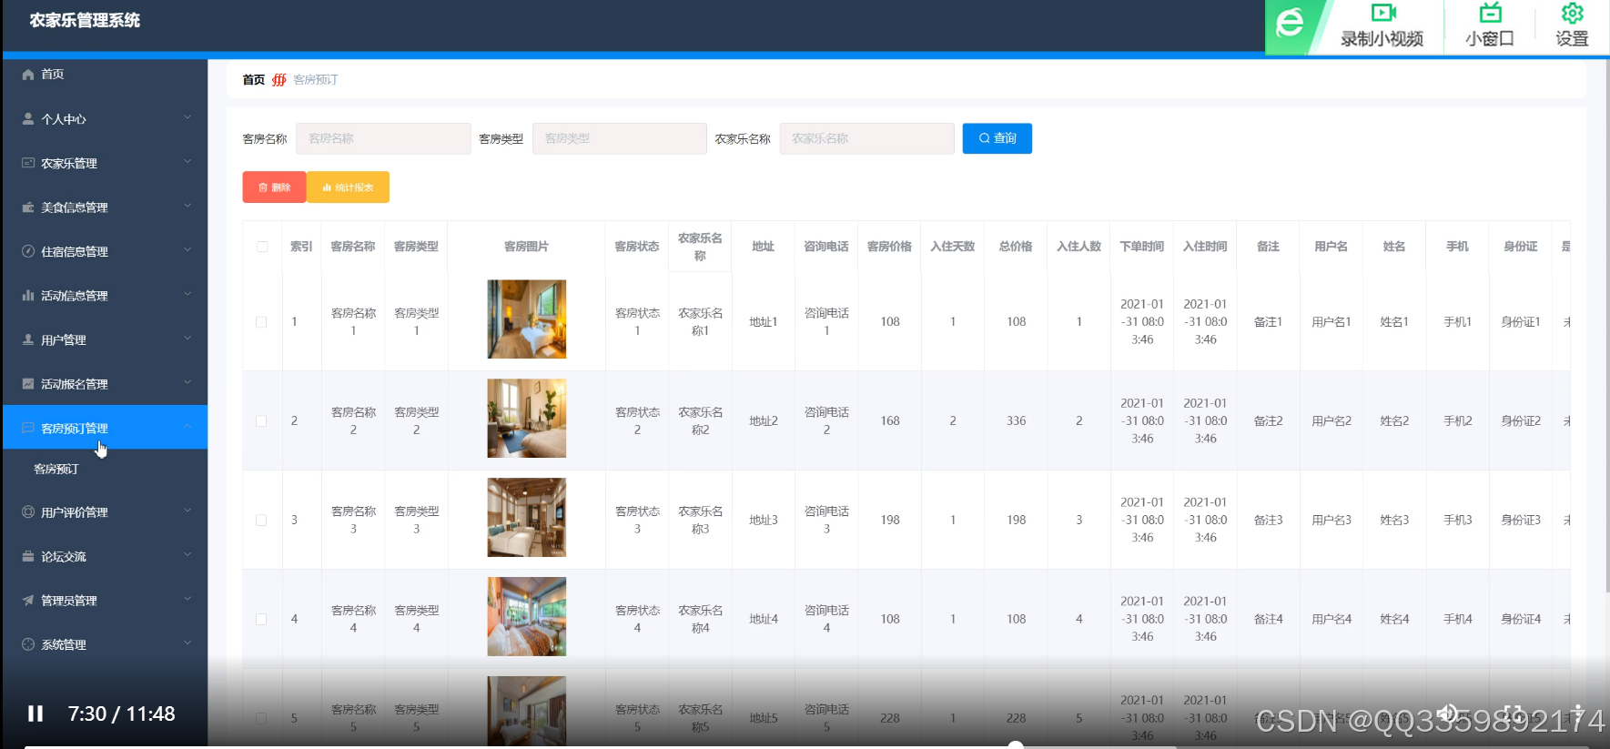Enter fullscreen with the fullscreen icon
The image size is (1610, 749).
[1514, 714]
